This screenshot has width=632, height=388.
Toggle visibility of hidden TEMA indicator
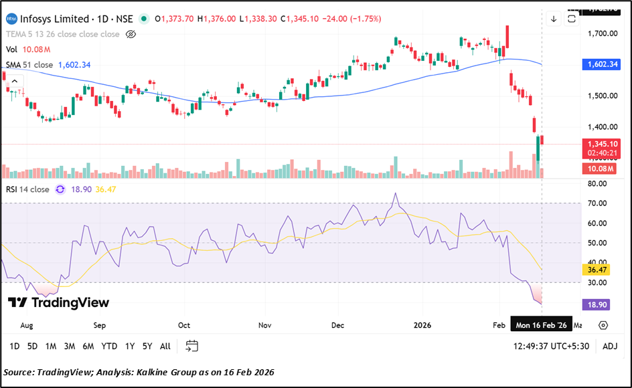(x=131, y=34)
